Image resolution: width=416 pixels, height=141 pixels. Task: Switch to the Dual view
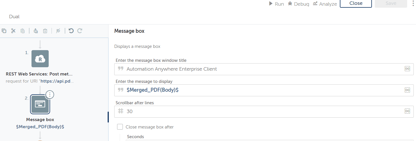pyautogui.click(x=14, y=17)
